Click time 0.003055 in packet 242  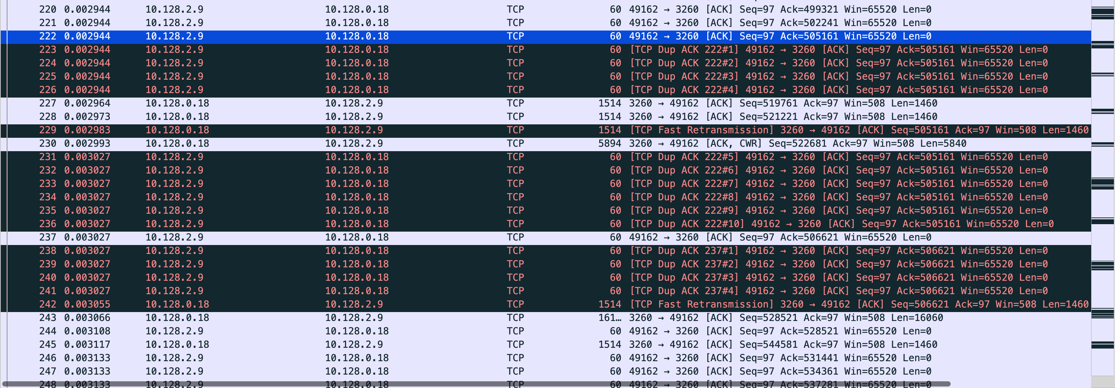tap(87, 305)
